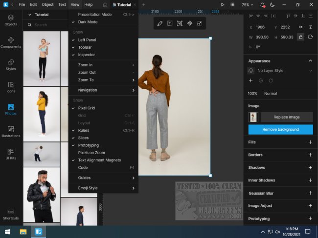Select Presentation Mode from View menu
318x238 pixels.
coord(95,15)
